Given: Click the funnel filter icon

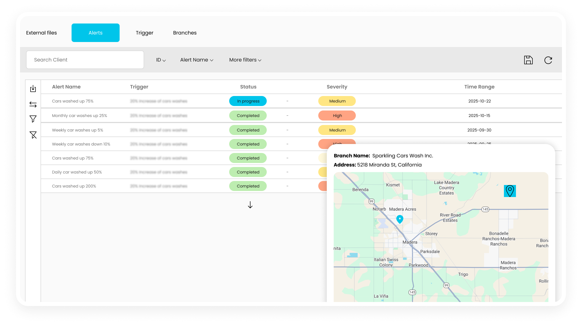Looking at the screenshot, I should tap(33, 119).
